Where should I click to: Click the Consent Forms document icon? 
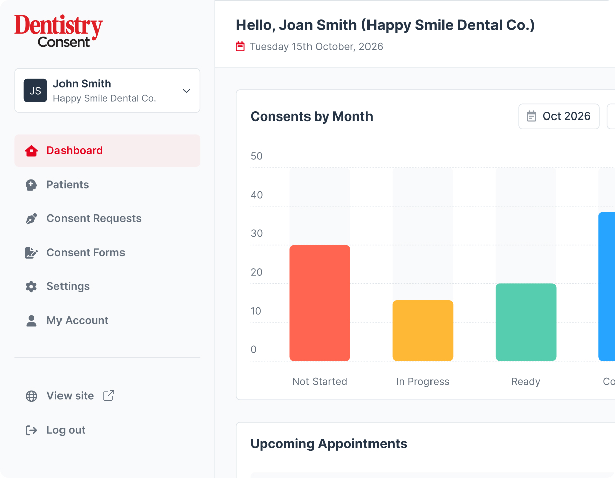point(31,253)
